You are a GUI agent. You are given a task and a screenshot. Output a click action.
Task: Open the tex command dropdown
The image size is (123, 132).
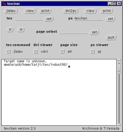(x=8, y=51)
